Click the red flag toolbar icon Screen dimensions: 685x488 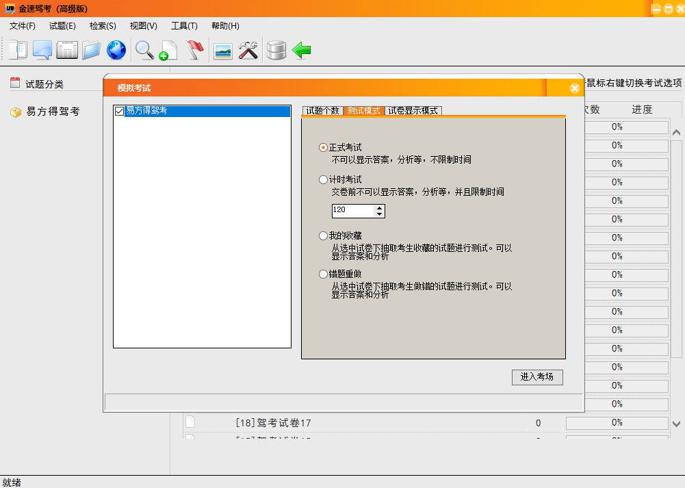point(194,50)
